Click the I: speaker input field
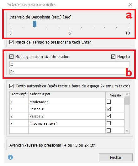138x166 pixels. coord(70,64)
